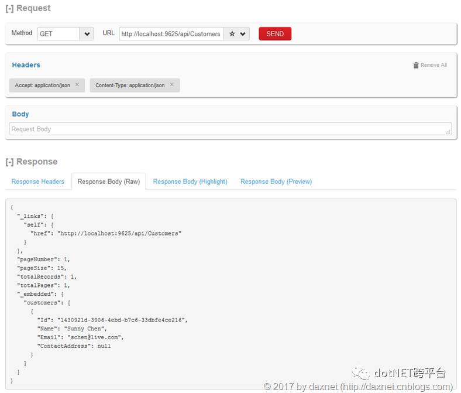Click the "_embedded" key line
Screen dimensions: 461x393
click(40, 294)
